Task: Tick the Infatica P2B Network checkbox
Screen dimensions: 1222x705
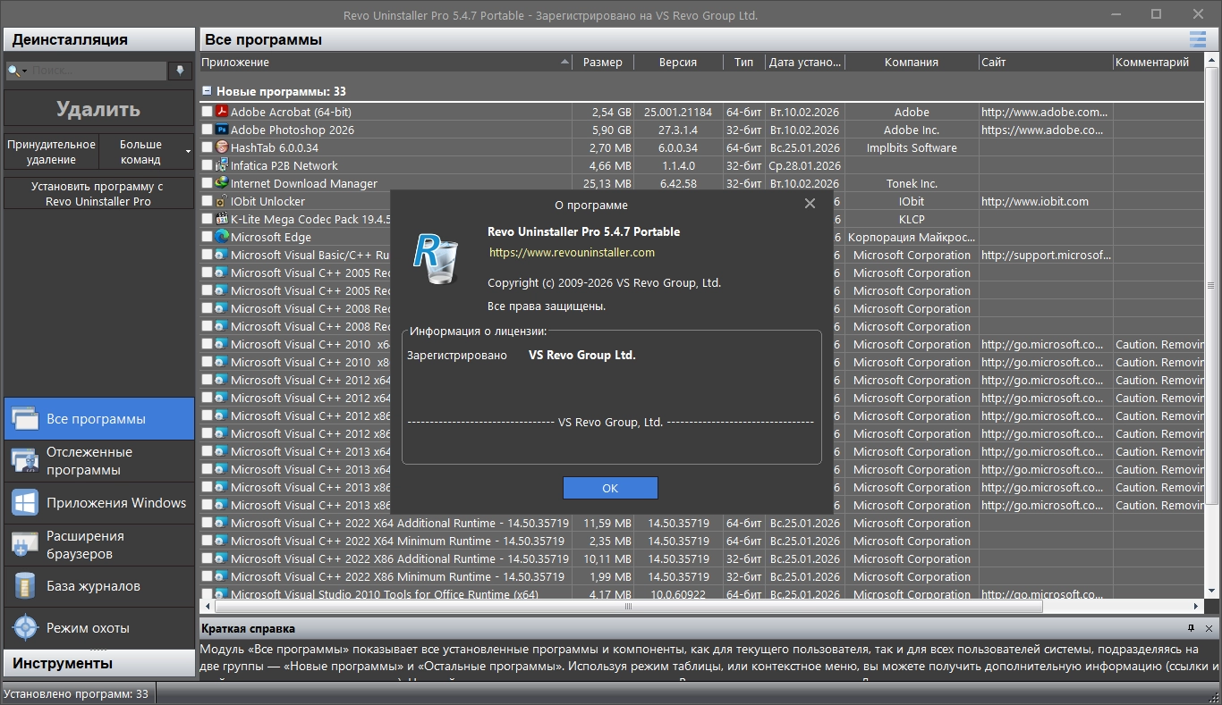Action: pyautogui.click(x=208, y=165)
